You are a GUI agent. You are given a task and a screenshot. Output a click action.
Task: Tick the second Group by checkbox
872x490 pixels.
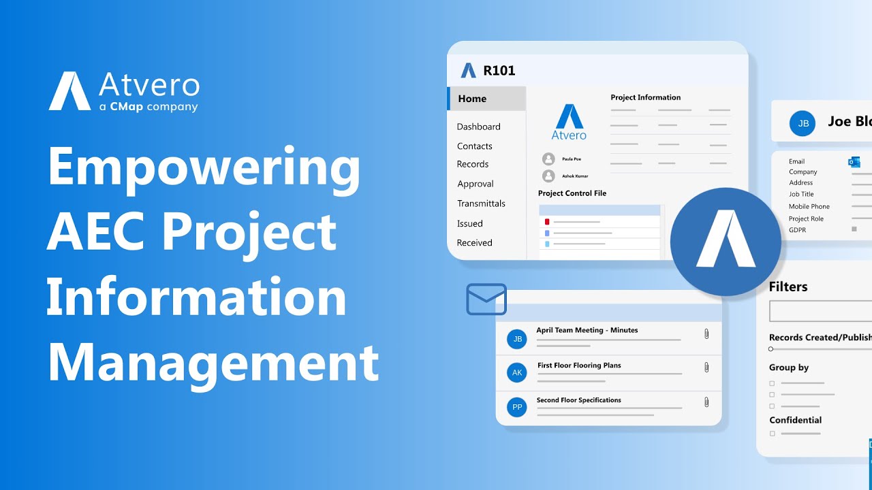click(772, 395)
